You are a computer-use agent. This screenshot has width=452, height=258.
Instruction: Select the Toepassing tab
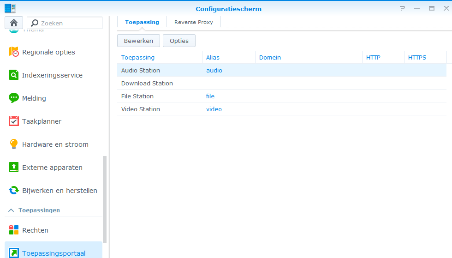pyautogui.click(x=142, y=22)
